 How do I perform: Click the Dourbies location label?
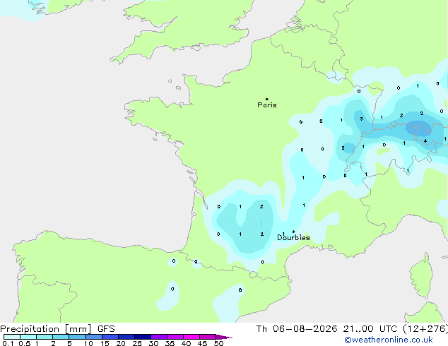point(293,237)
